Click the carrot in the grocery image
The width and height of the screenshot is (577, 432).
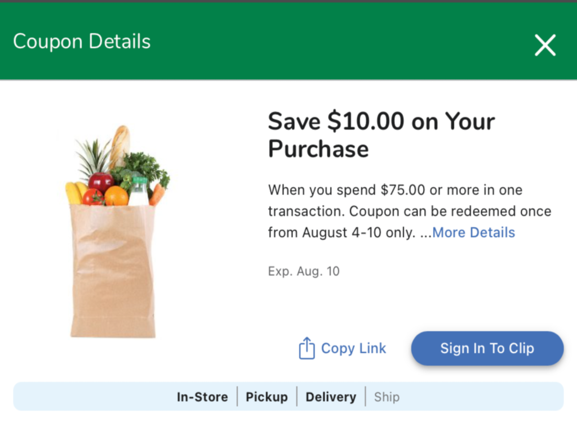pyautogui.click(x=157, y=194)
